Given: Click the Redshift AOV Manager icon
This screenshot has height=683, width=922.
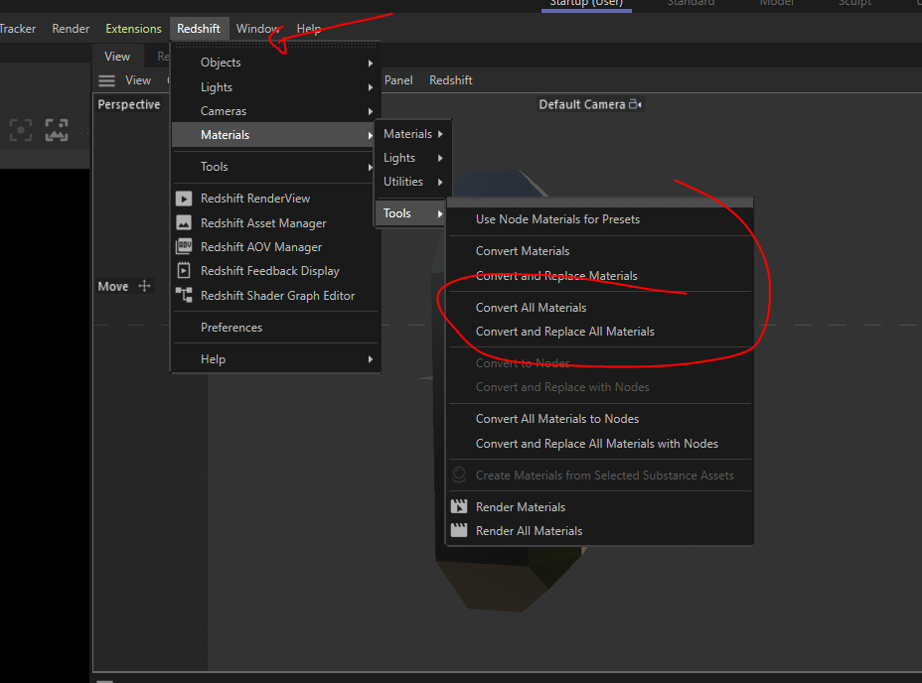Looking at the screenshot, I should [x=184, y=247].
